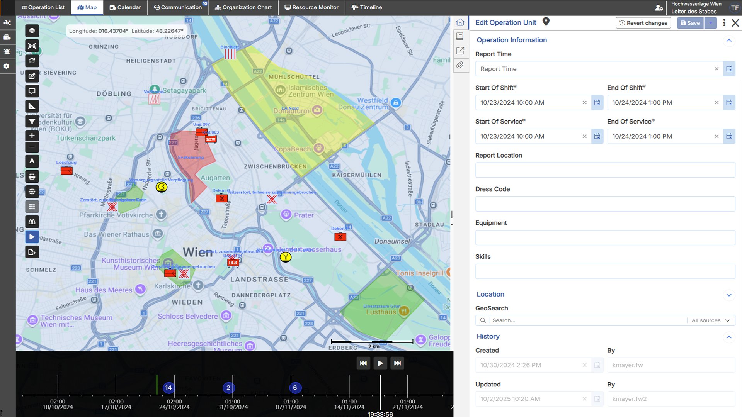Select the measure ruler tool

click(32, 106)
